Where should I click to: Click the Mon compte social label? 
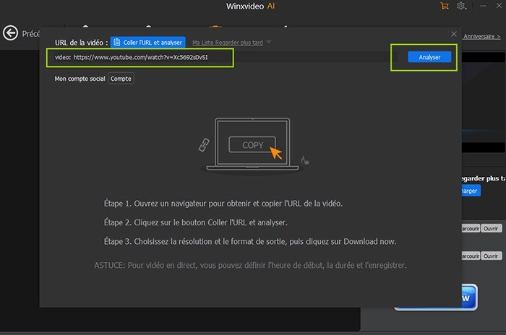pyautogui.click(x=80, y=79)
